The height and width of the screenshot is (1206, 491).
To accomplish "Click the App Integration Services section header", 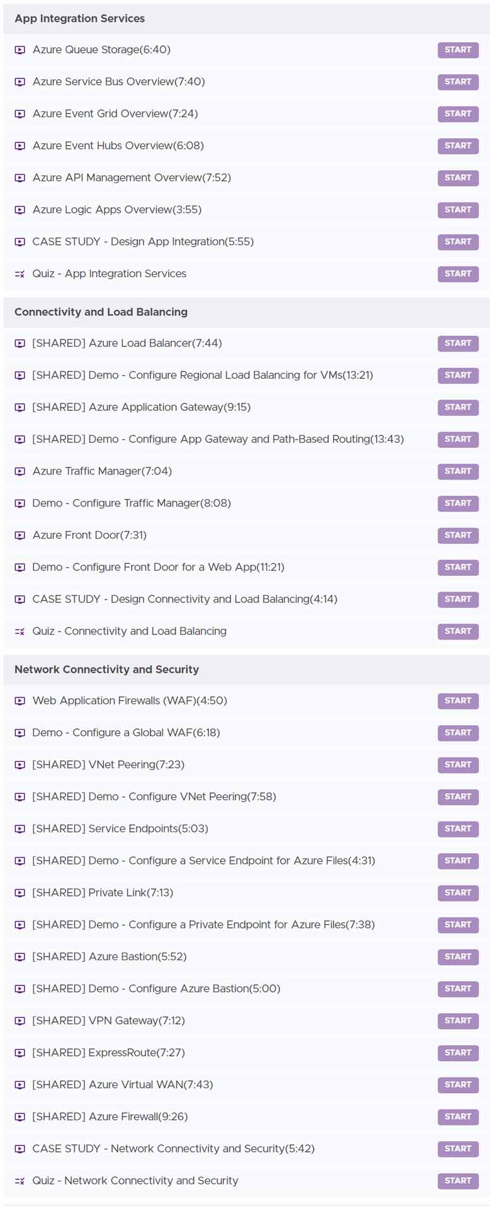I will (246, 19).
